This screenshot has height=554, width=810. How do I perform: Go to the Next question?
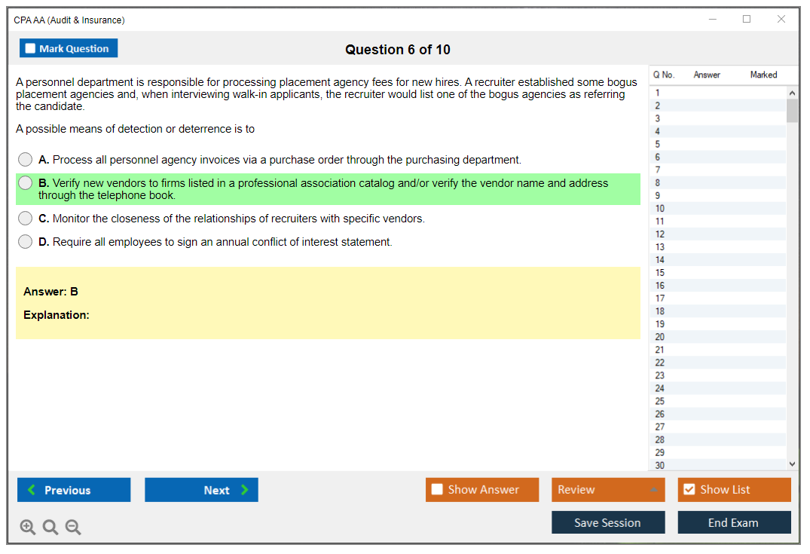coord(201,490)
